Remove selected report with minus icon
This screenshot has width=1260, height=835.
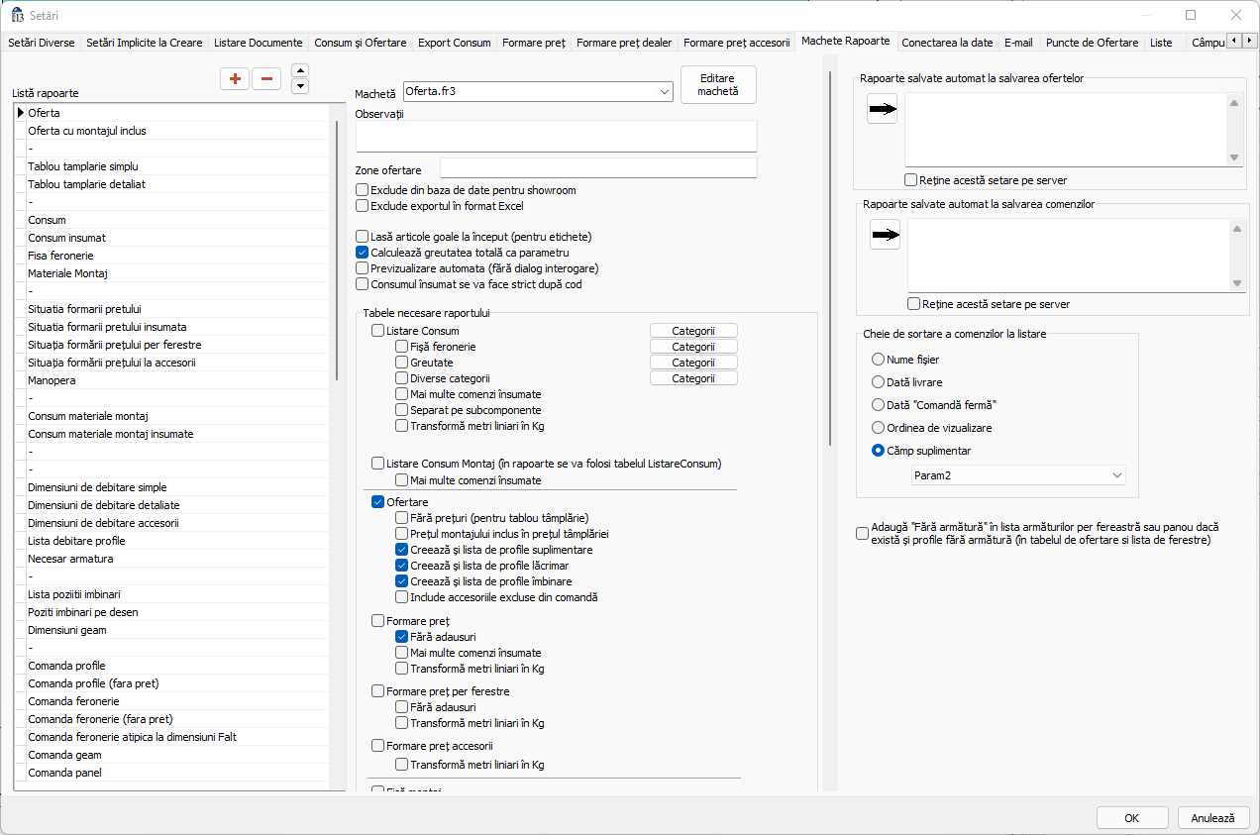click(x=266, y=79)
